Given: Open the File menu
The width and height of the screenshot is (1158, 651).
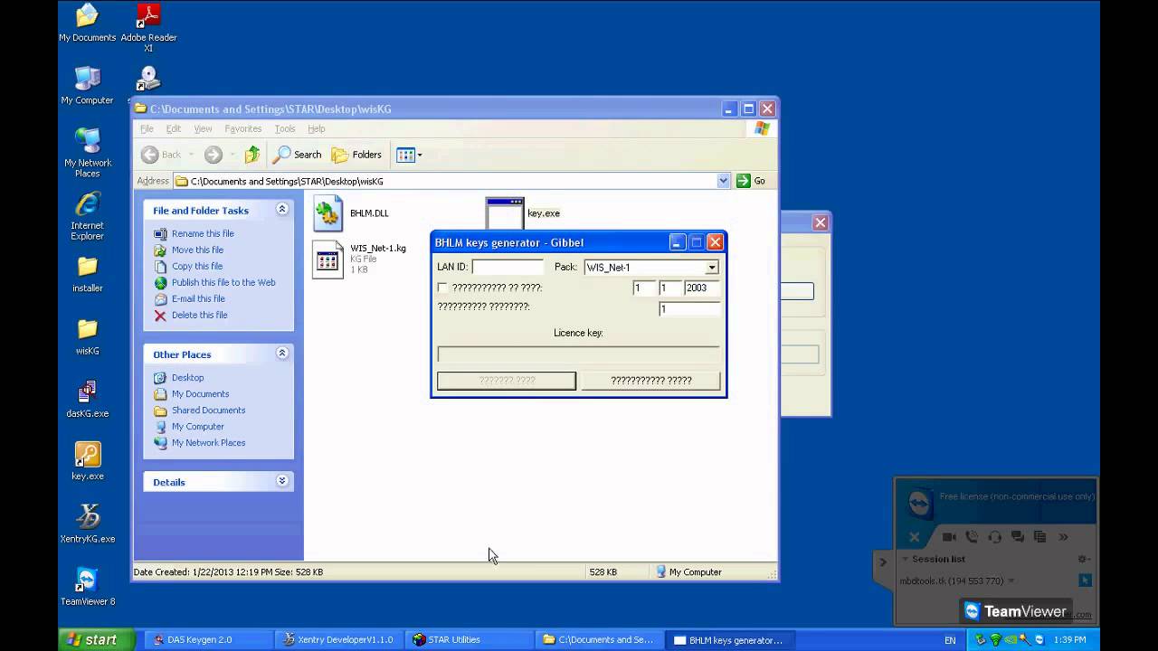Looking at the screenshot, I should pos(147,128).
